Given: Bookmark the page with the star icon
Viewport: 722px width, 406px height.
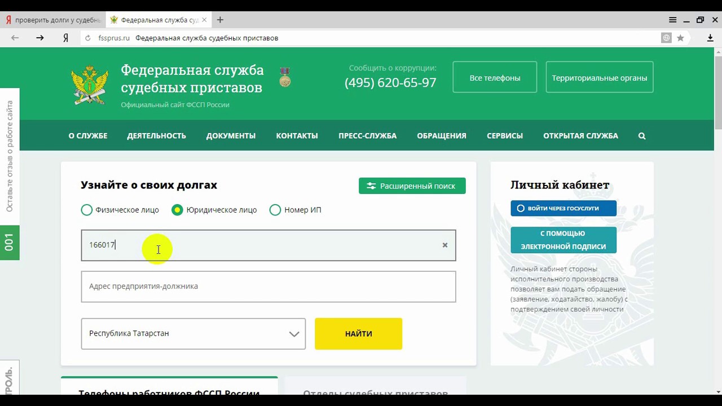Looking at the screenshot, I should pyautogui.click(x=681, y=38).
